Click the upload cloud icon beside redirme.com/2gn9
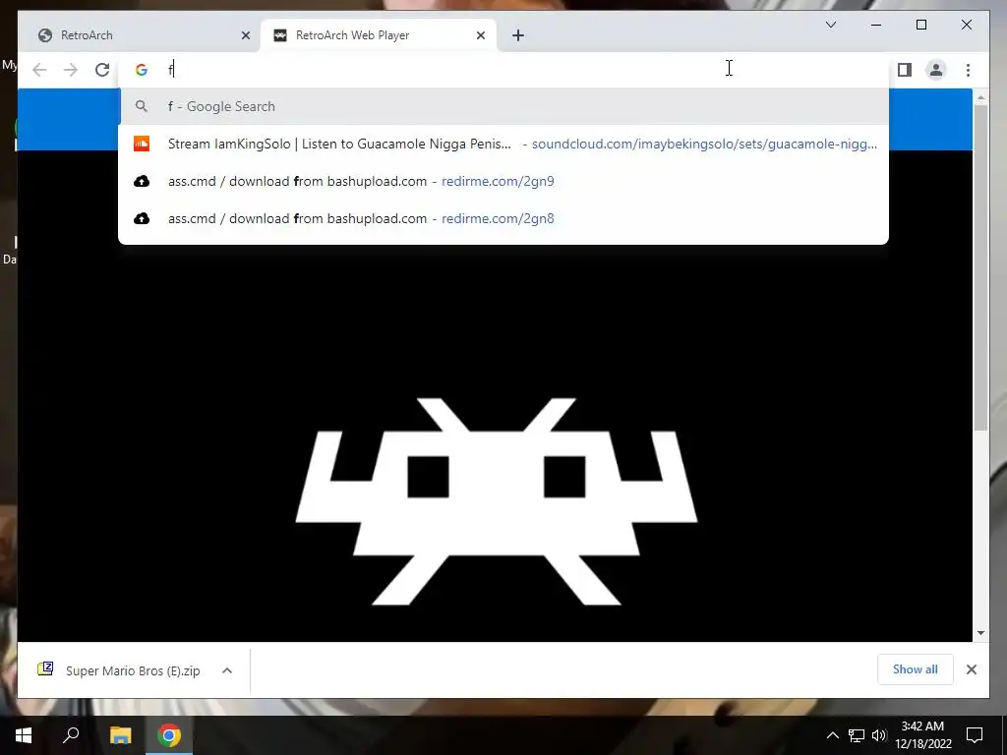 tap(142, 181)
